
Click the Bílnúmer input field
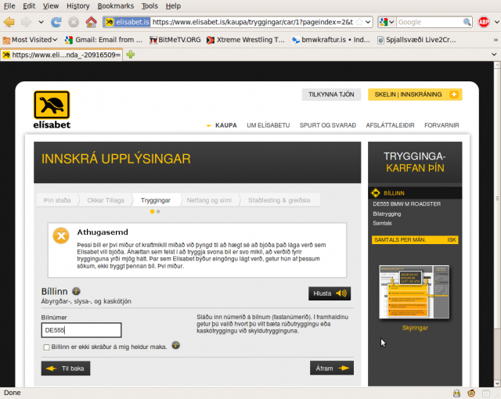(x=81, y=330)
